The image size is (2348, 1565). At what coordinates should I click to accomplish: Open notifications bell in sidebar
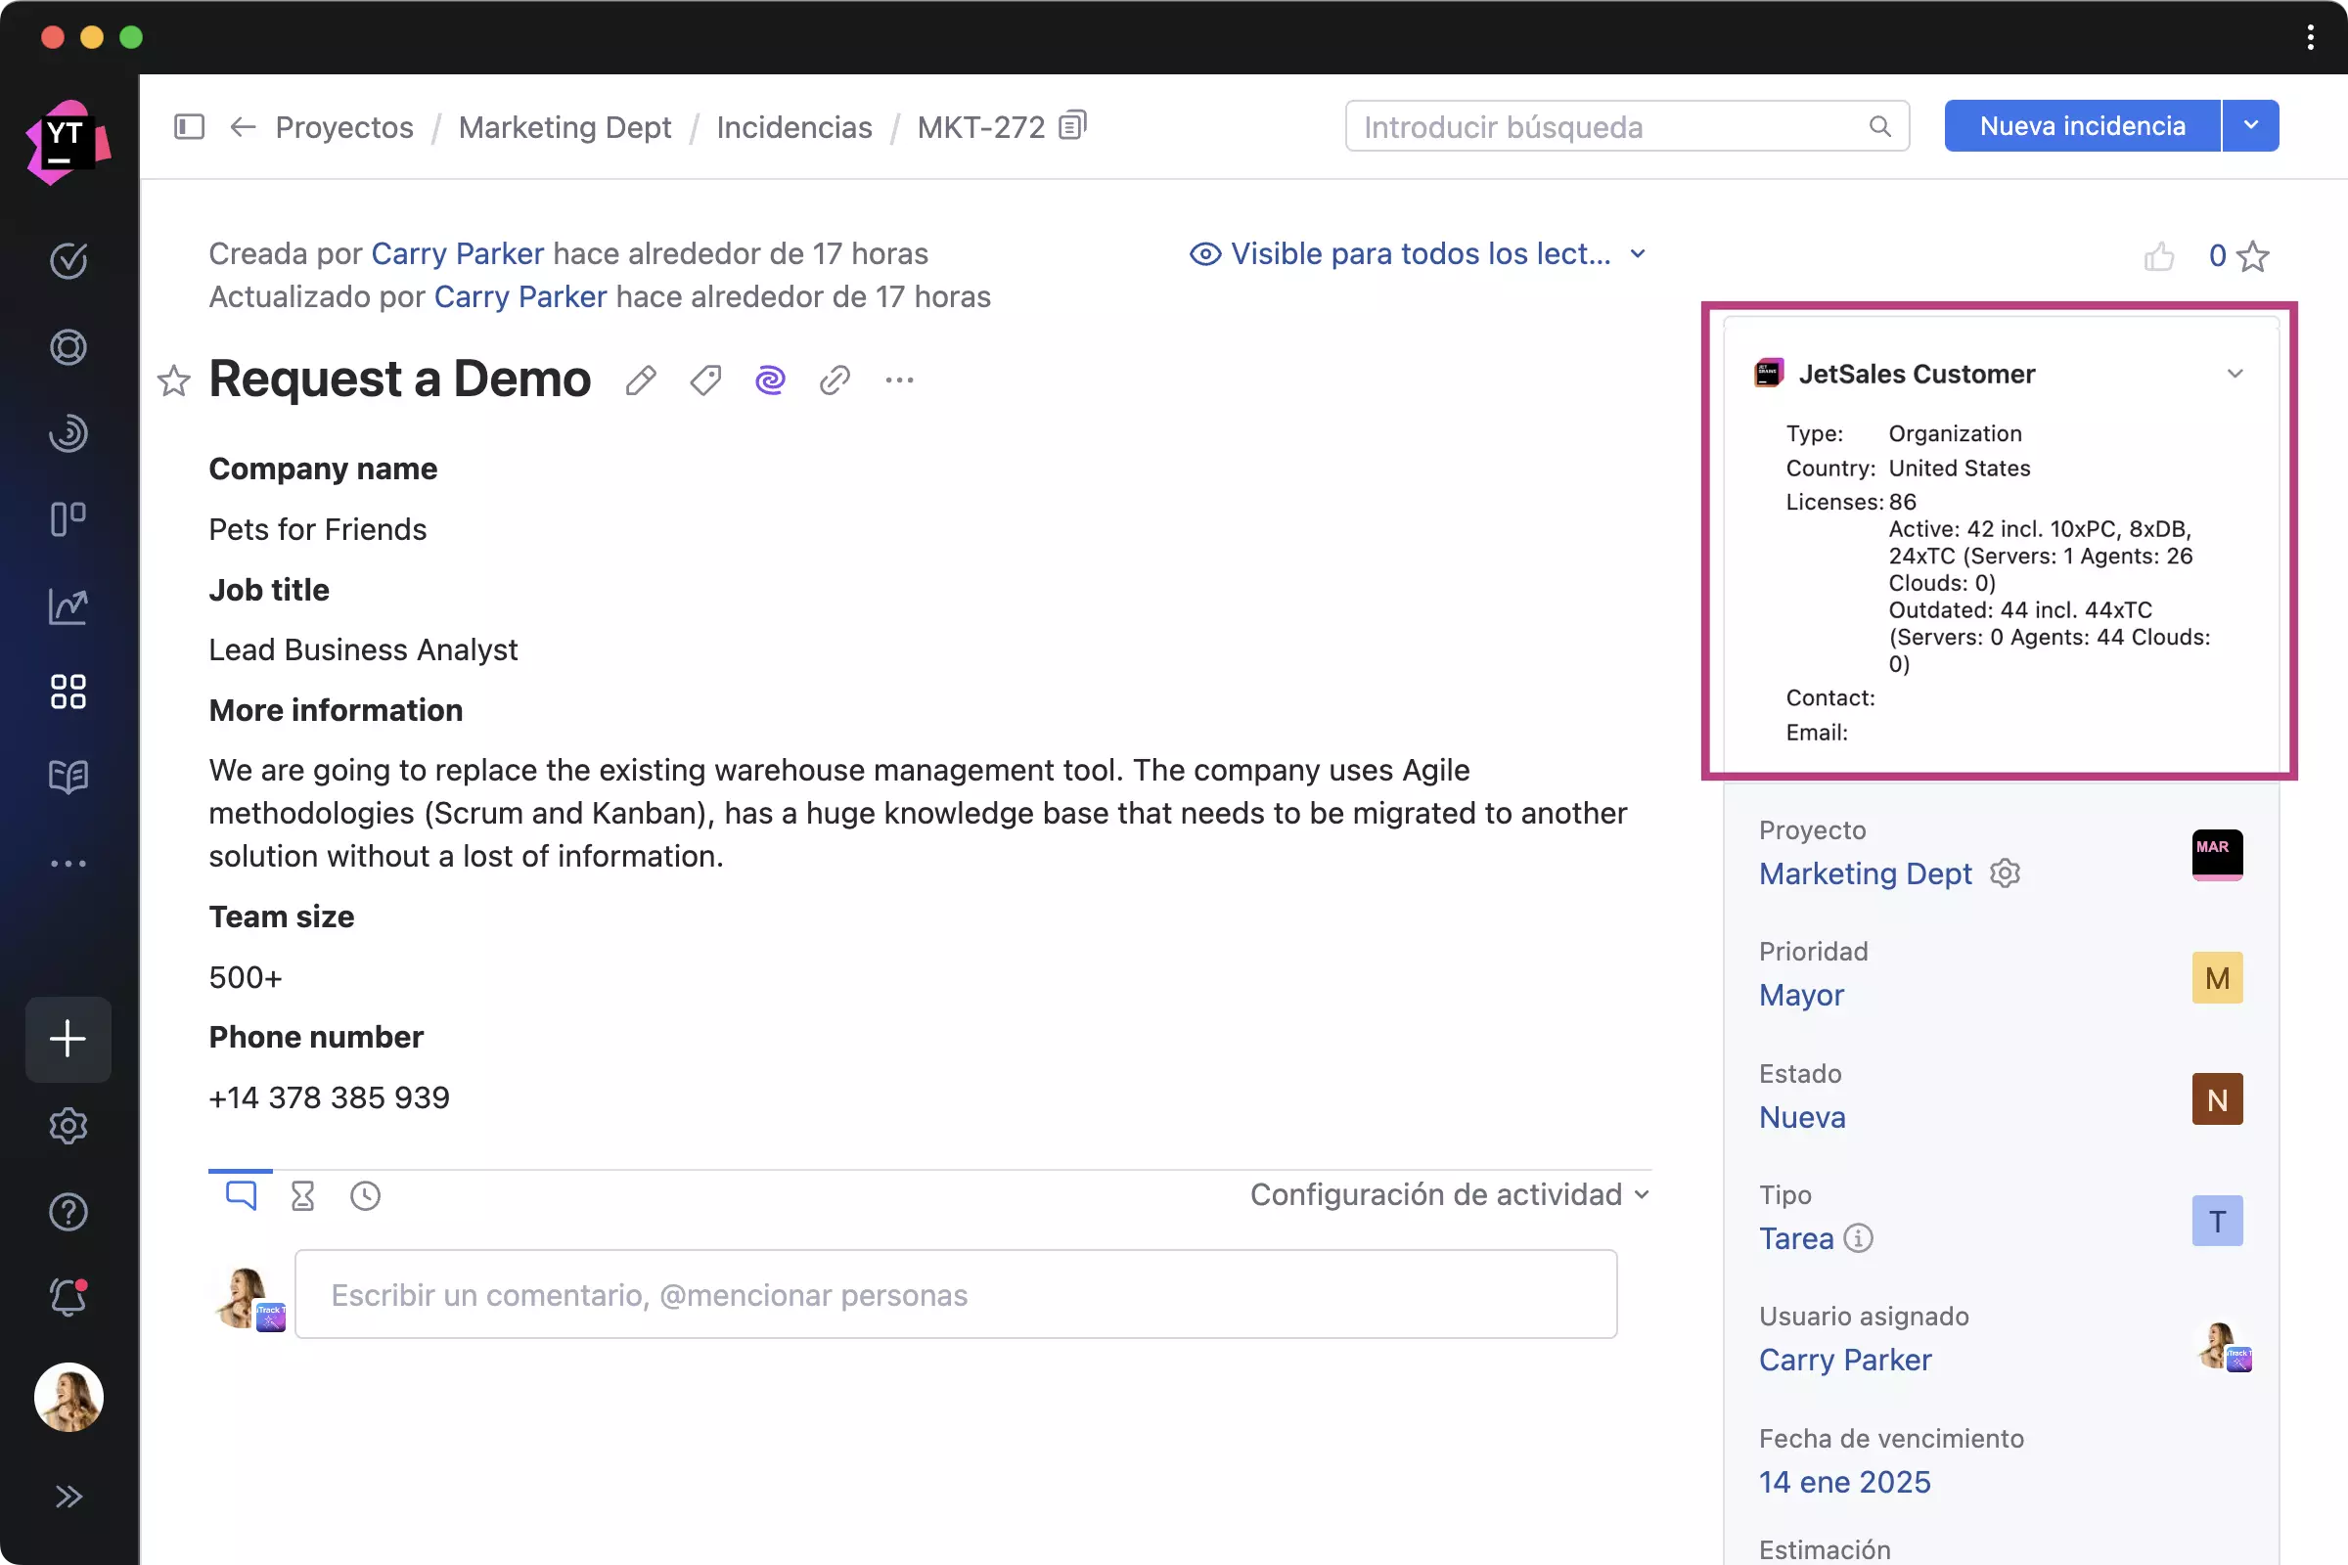point(68,1298)
